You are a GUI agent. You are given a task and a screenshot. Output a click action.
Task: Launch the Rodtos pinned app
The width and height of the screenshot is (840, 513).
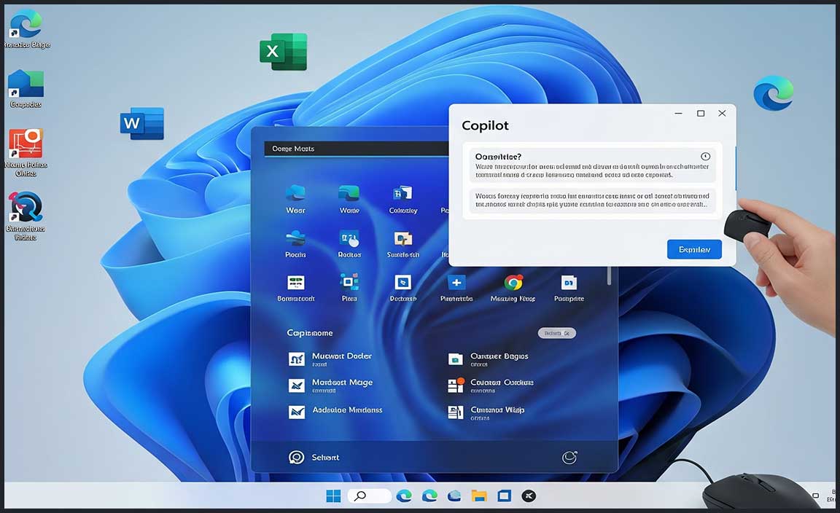pyautogui.click(x=349, y=244)
